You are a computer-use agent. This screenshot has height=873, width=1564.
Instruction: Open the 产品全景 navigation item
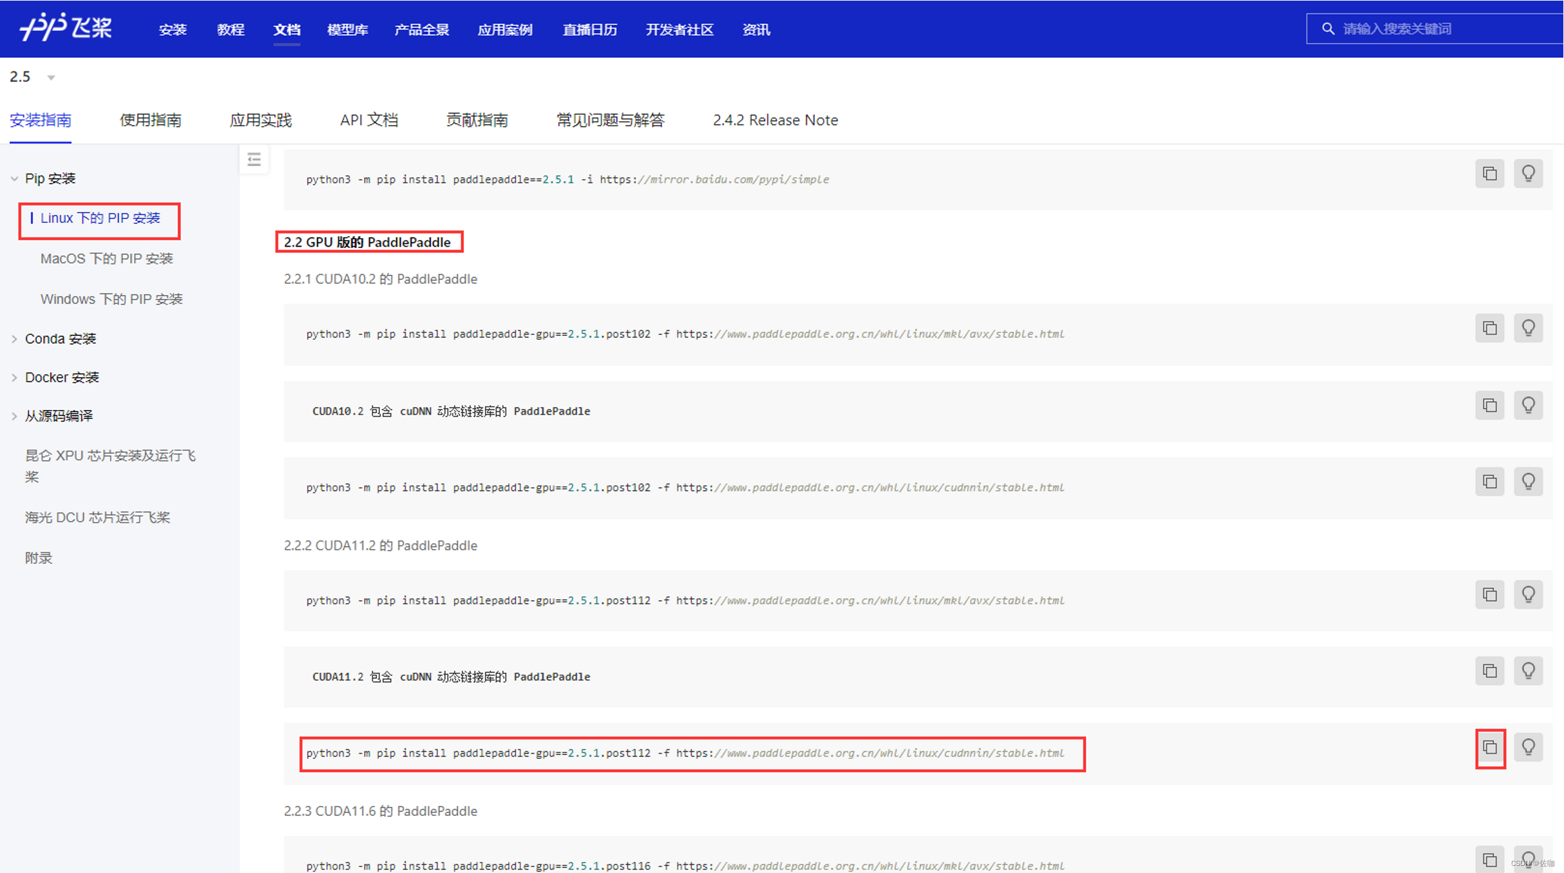point(421,30)
